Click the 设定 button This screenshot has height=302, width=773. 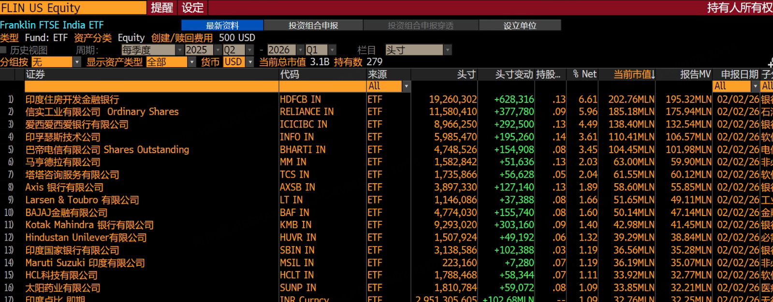tap(193, 8)
